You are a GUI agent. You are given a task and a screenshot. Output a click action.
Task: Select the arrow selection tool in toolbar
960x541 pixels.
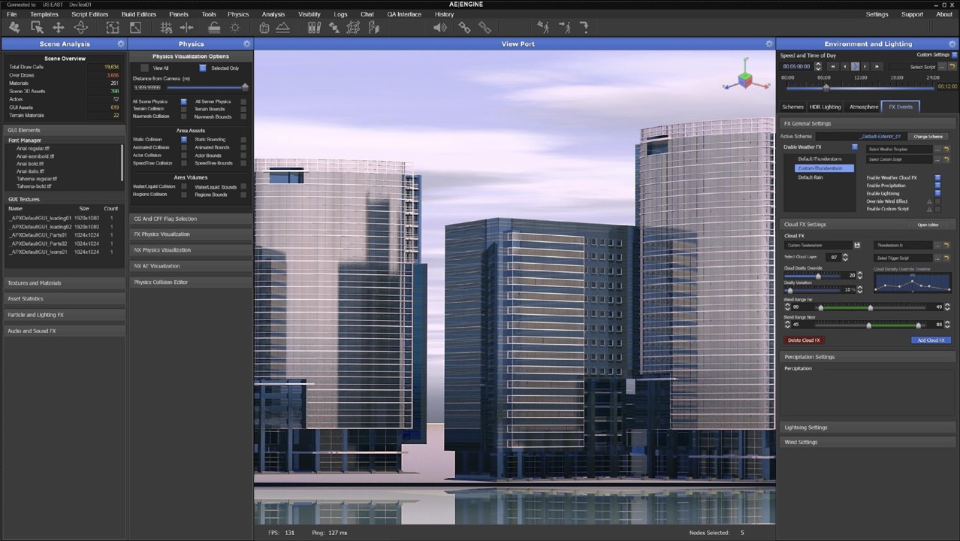tap(36, 28)
